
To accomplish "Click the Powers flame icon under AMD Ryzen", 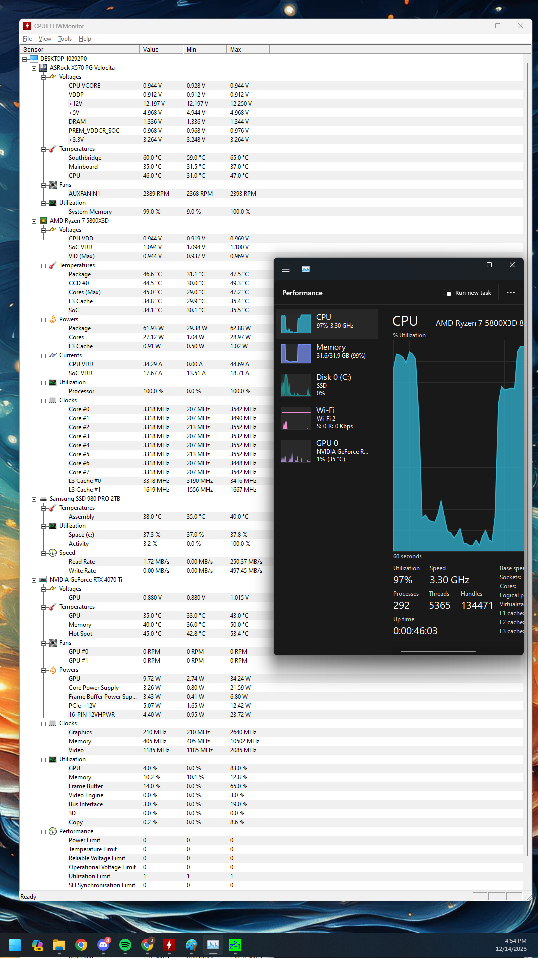I will [53, 319].
